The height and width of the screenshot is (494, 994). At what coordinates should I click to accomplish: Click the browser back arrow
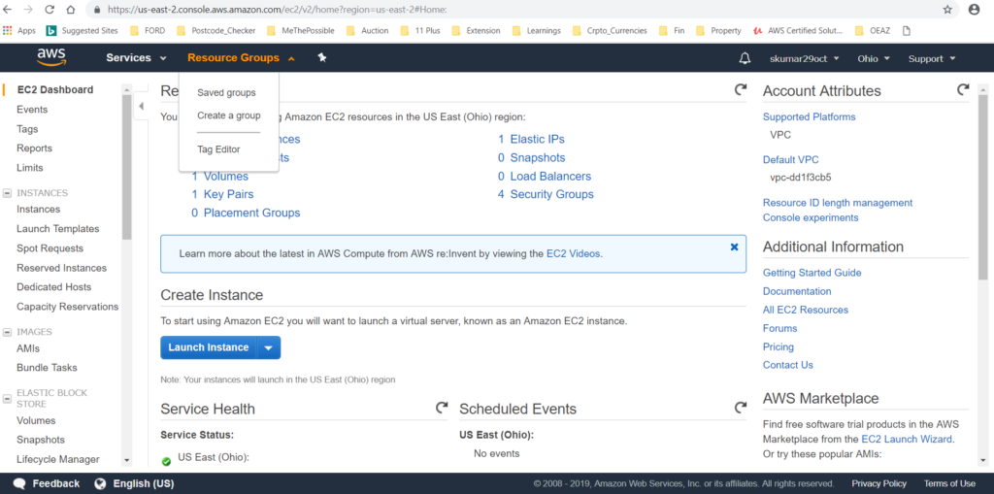click(x=9, y=10)
